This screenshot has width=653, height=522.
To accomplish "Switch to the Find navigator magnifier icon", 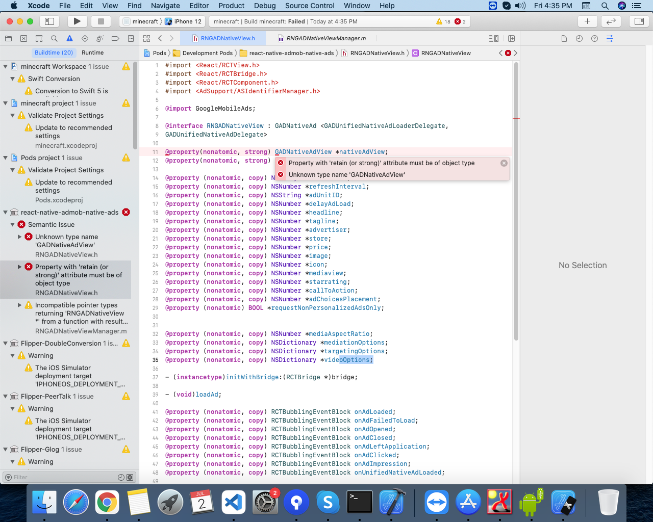I will (x=53, y=38).
